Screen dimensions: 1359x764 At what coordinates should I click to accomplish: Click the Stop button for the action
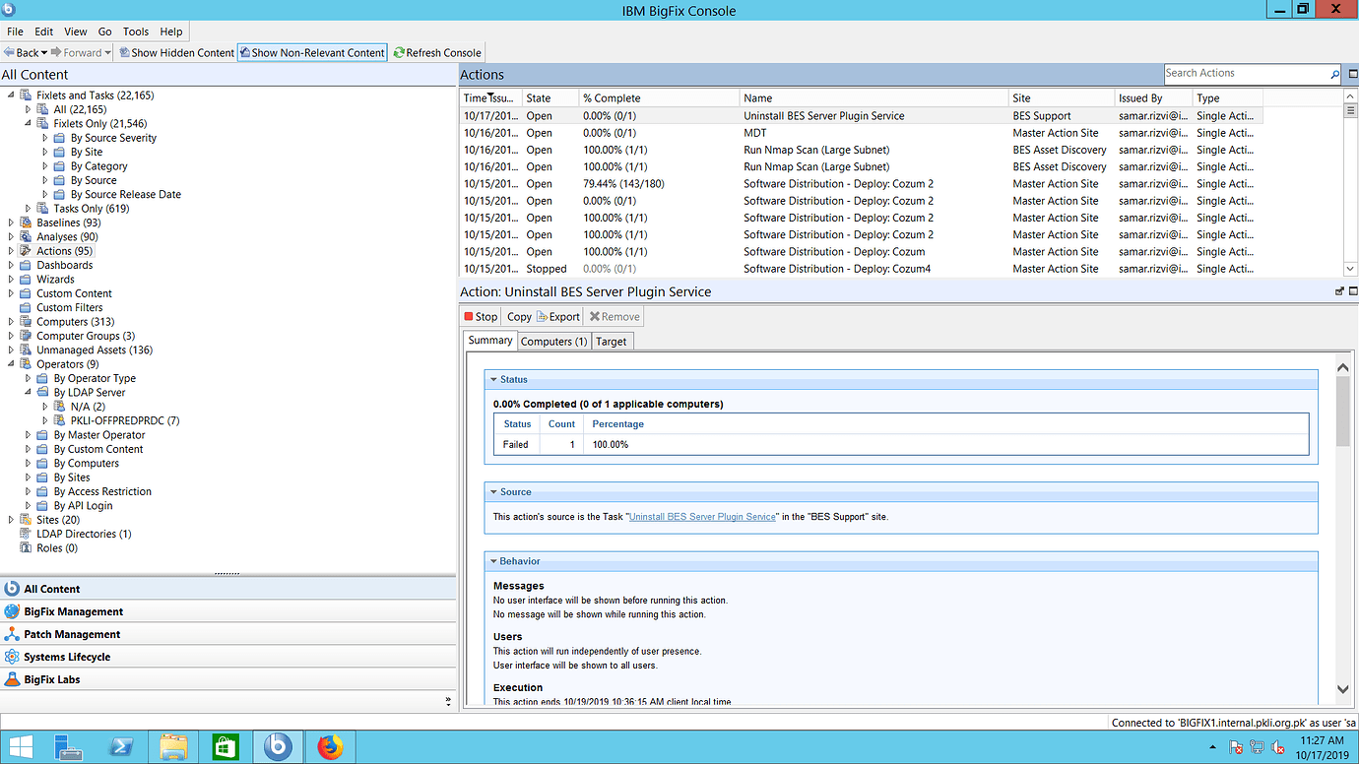point(480,316)
